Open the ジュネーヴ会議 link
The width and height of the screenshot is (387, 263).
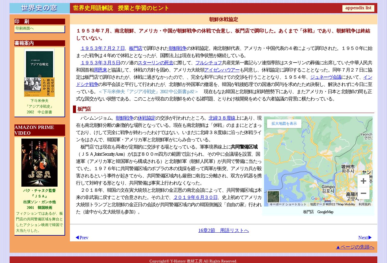tap(326, 77)
